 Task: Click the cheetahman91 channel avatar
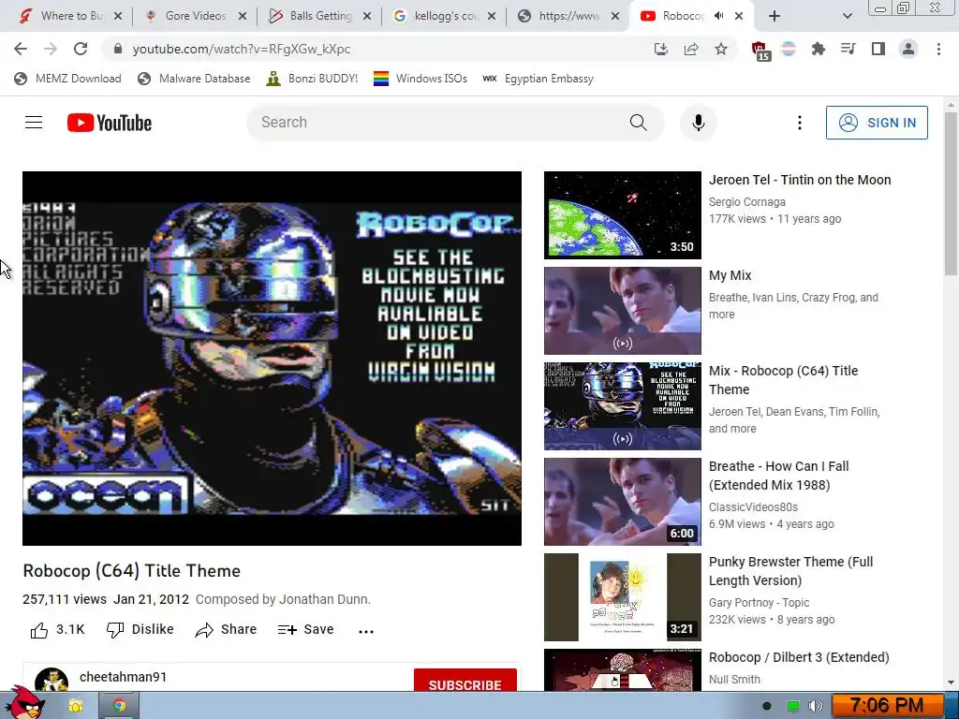[52, 680]
